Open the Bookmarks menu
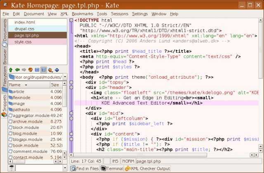The height and width of the screenshot is (173, 264). tap(82, 14)
